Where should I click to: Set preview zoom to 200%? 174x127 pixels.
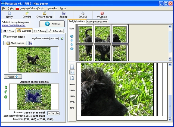point(72,90)
